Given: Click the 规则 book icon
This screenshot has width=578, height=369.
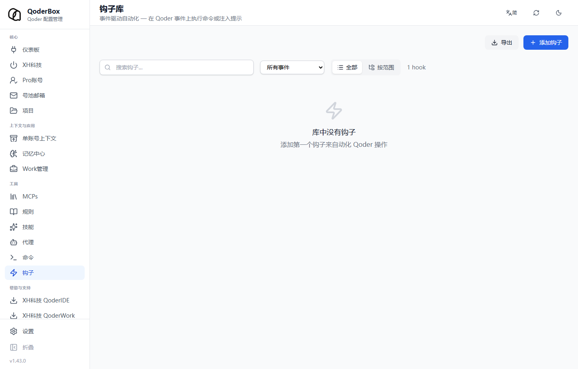Looking at the screenshot, I should (x=14, y=212).
